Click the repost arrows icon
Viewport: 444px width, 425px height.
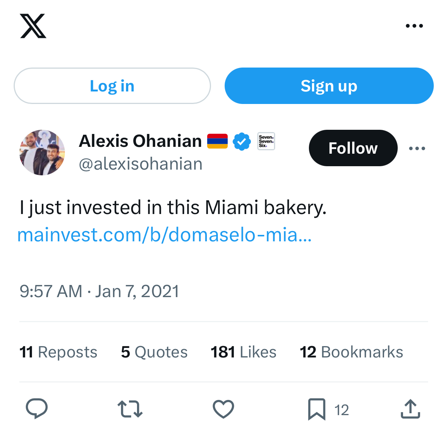pyautogui.click(x=130, y=409)
